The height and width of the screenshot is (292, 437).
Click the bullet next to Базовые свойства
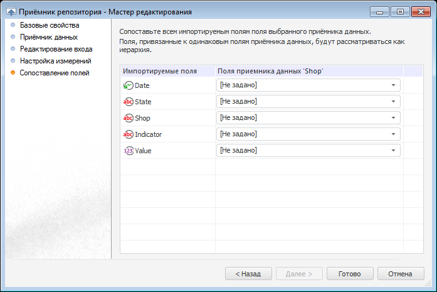(13, 25)
